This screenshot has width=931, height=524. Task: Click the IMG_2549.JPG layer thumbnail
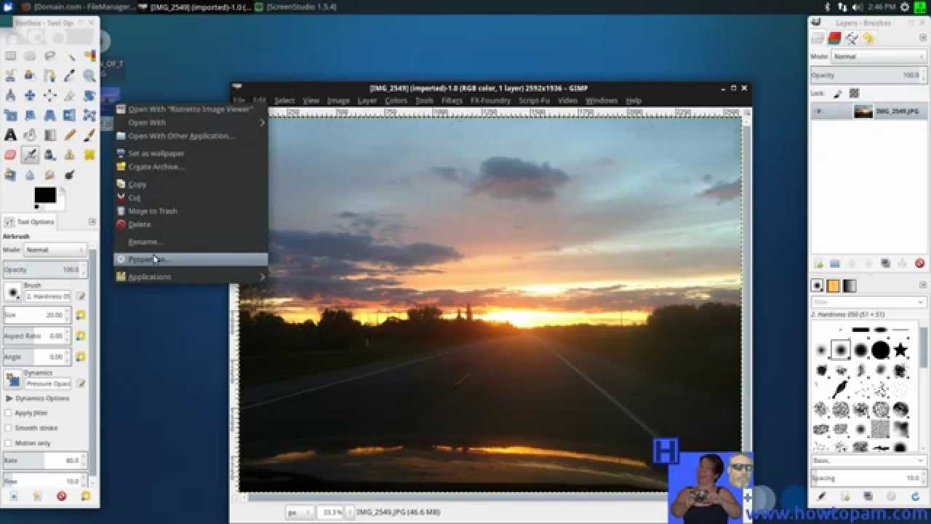pos(863,111)
